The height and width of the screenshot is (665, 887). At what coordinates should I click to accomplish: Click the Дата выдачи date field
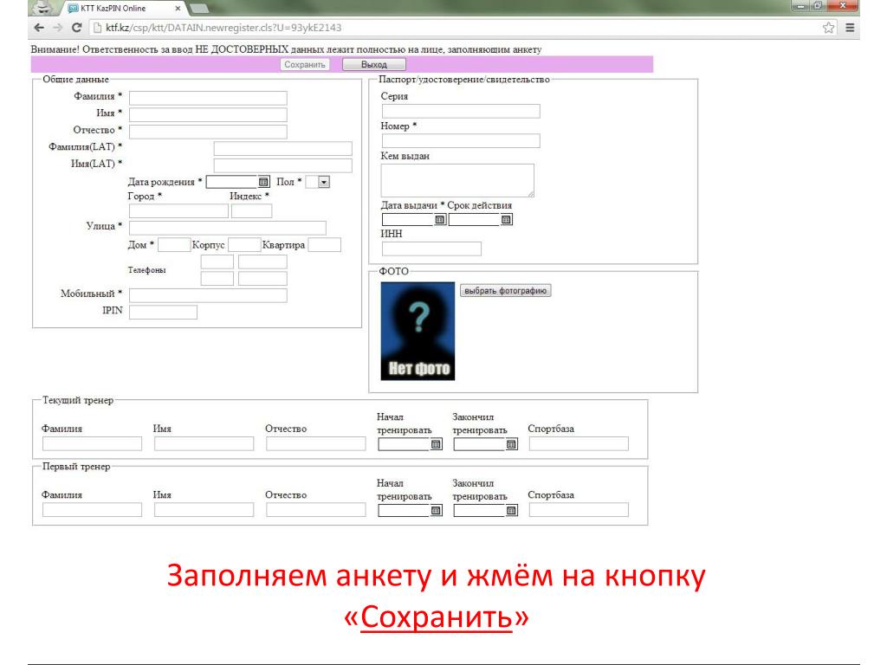pos(408,219)
